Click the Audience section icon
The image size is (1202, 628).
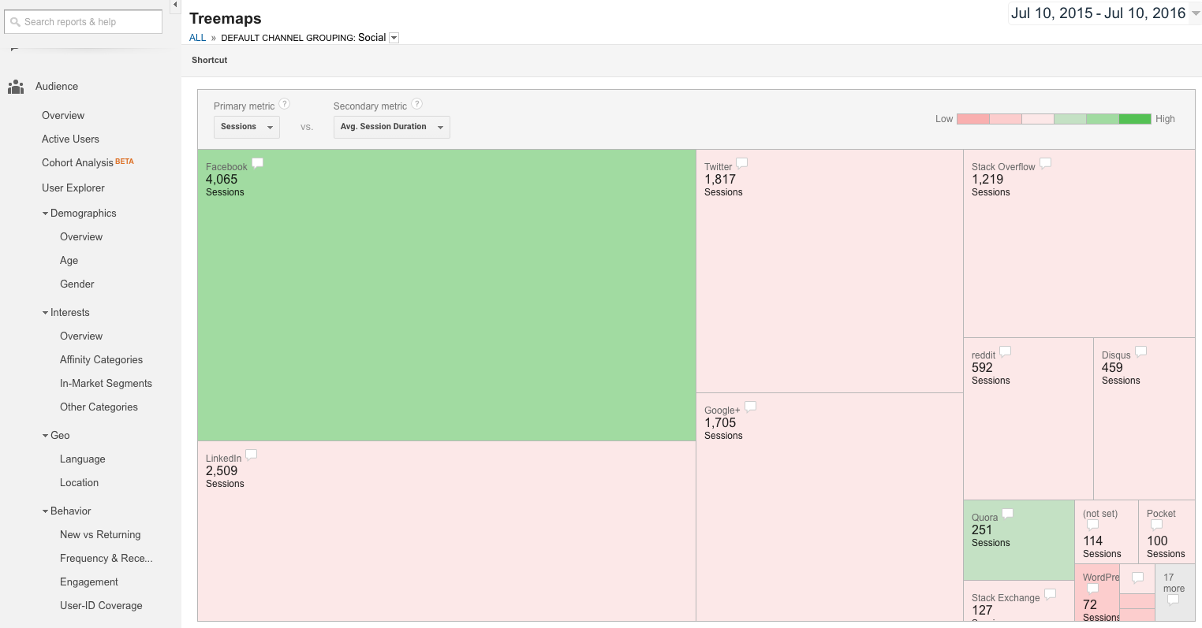coord(16,87)
